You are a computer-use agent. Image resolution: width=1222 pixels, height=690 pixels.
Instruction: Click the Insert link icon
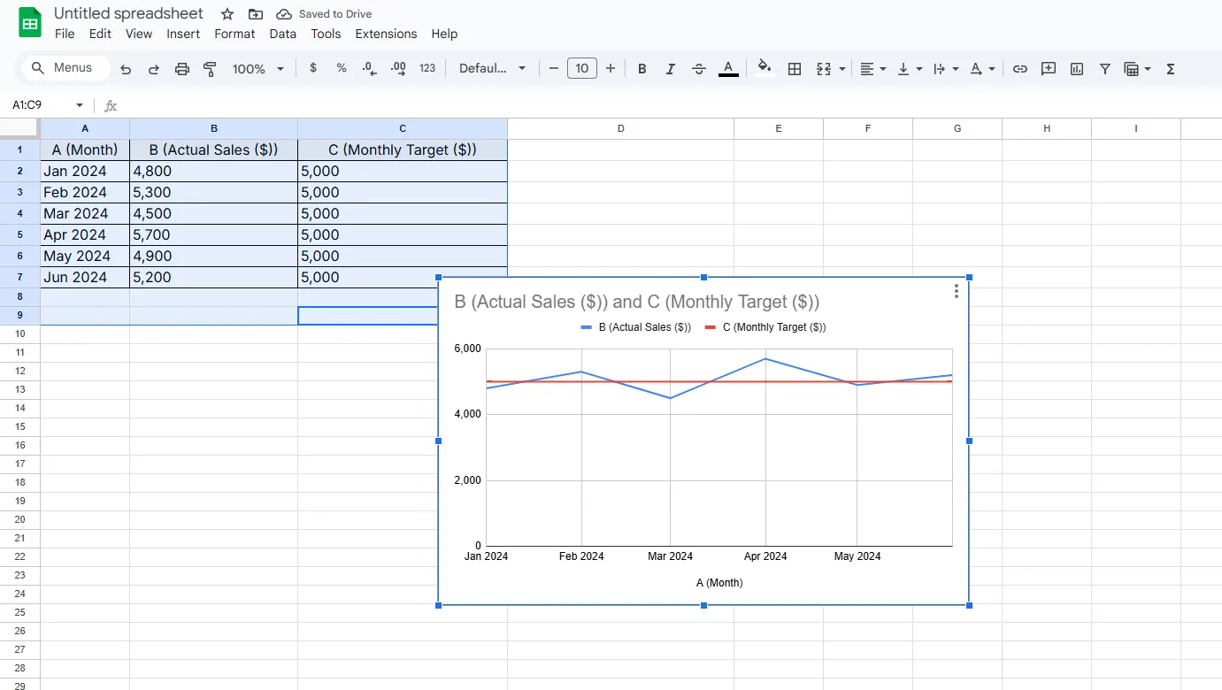point(1020,69)
